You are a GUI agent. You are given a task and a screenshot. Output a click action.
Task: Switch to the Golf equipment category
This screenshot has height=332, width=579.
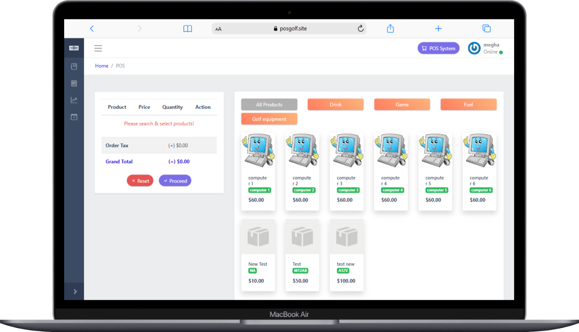269,119
